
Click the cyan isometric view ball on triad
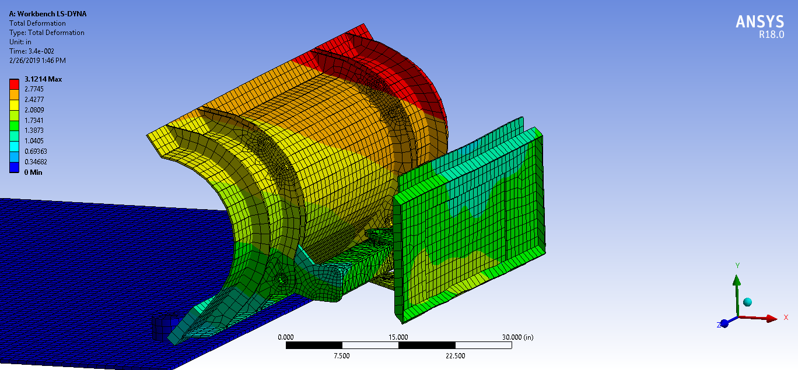(748, 302)
